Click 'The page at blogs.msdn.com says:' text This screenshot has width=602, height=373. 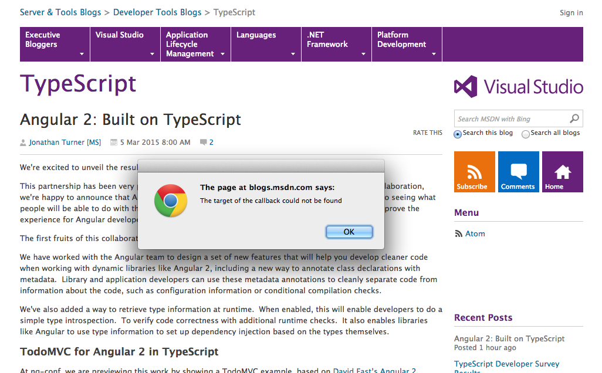[x=267, y=188]
